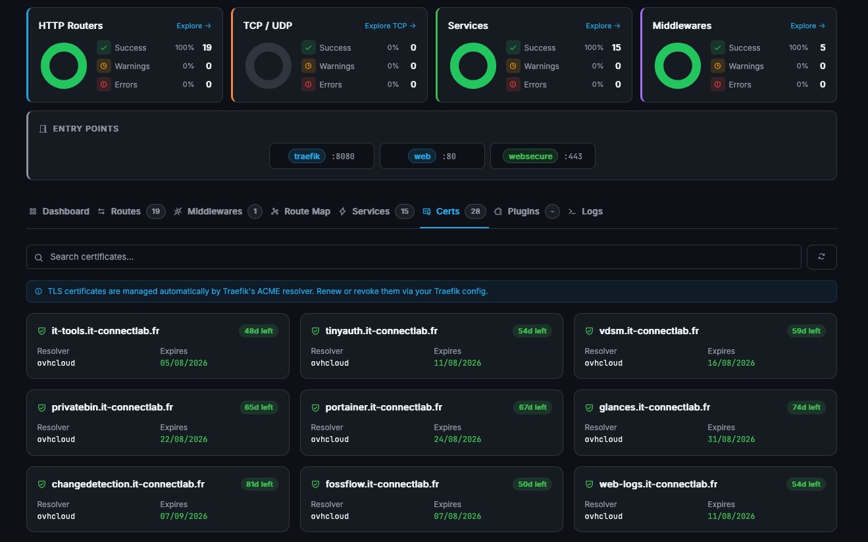The height and width of the screenshot is (542, 868).
Task: Click the HTTP Routers success checkmark icon
Action: click(104, 47)
